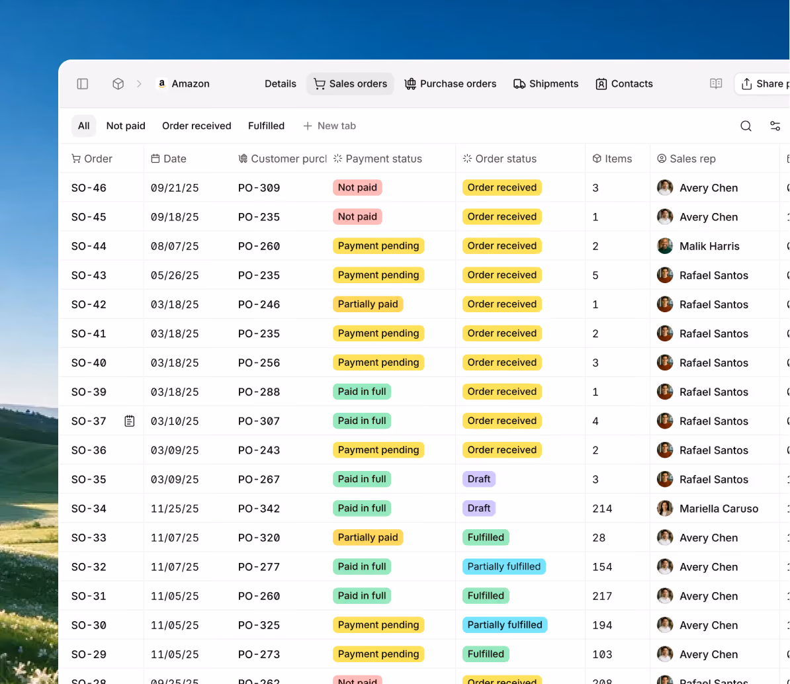Click Avery Chen avatar on SO-46
The height and width of the screenshot is (684, 790).
click(x=665, y=188)
